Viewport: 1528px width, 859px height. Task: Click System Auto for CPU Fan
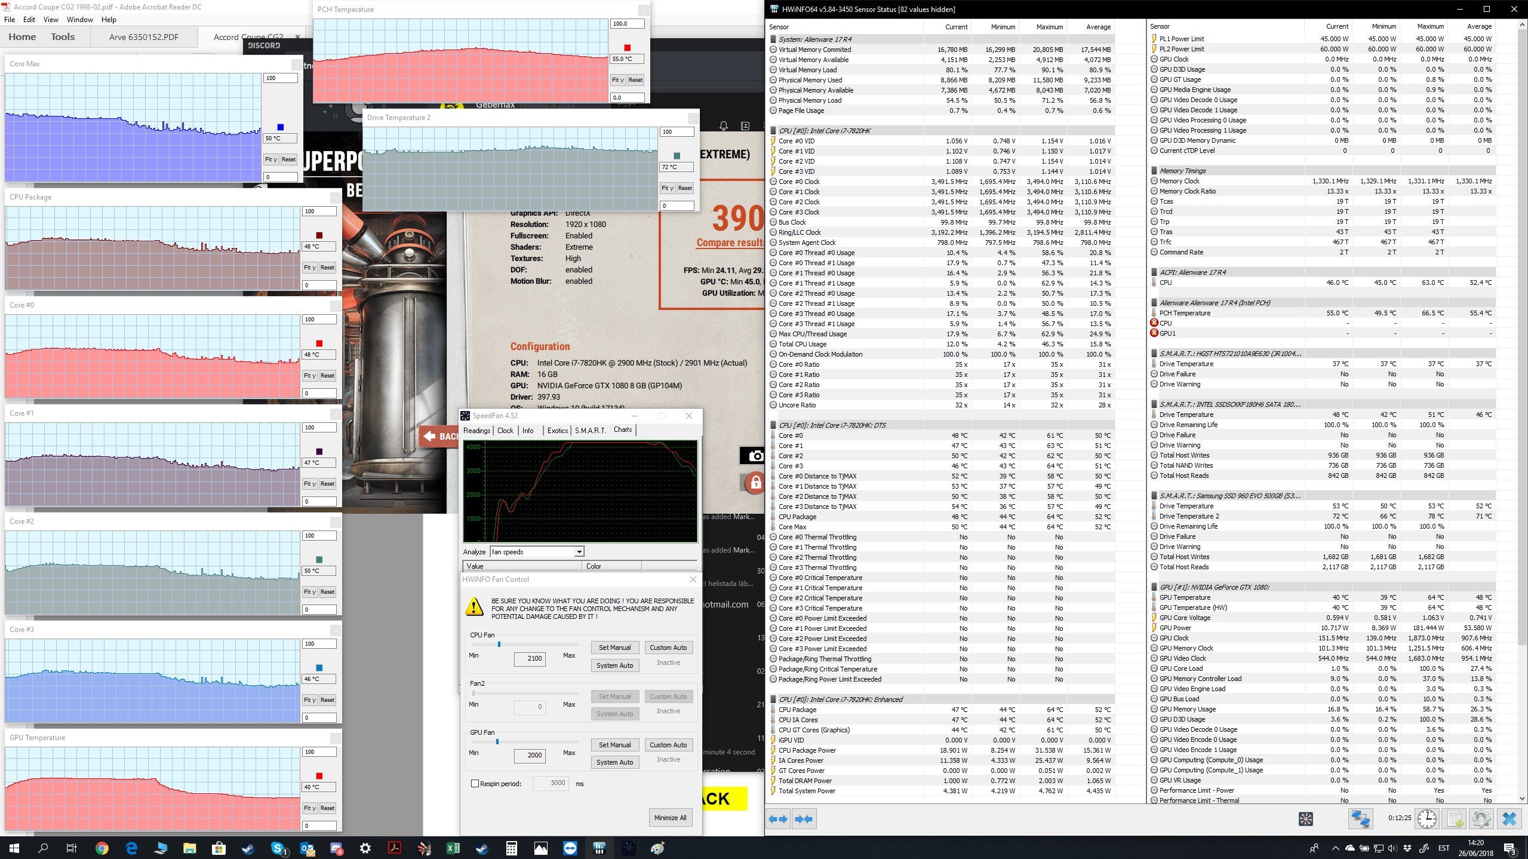pyautogui.click(x=614, y=665)
